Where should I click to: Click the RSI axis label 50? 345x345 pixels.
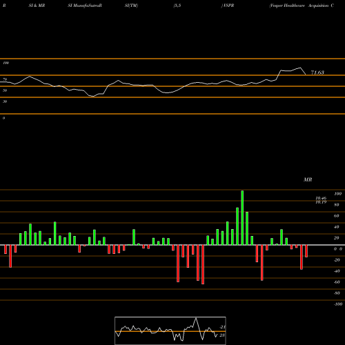click(5, 90)
